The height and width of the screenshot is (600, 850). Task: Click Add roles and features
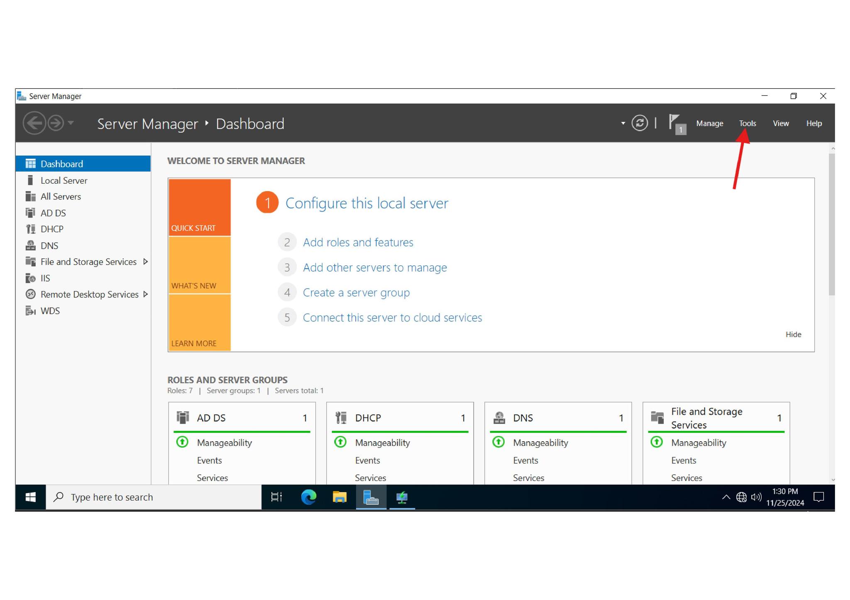click(358, 242)
